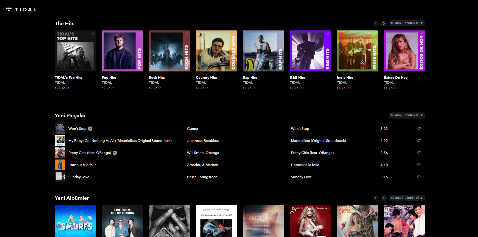Viewport: 478px width, 237px height.
Task: Click the Rap Hits title link
Action: pyautogui.click(x=250, y=77)
